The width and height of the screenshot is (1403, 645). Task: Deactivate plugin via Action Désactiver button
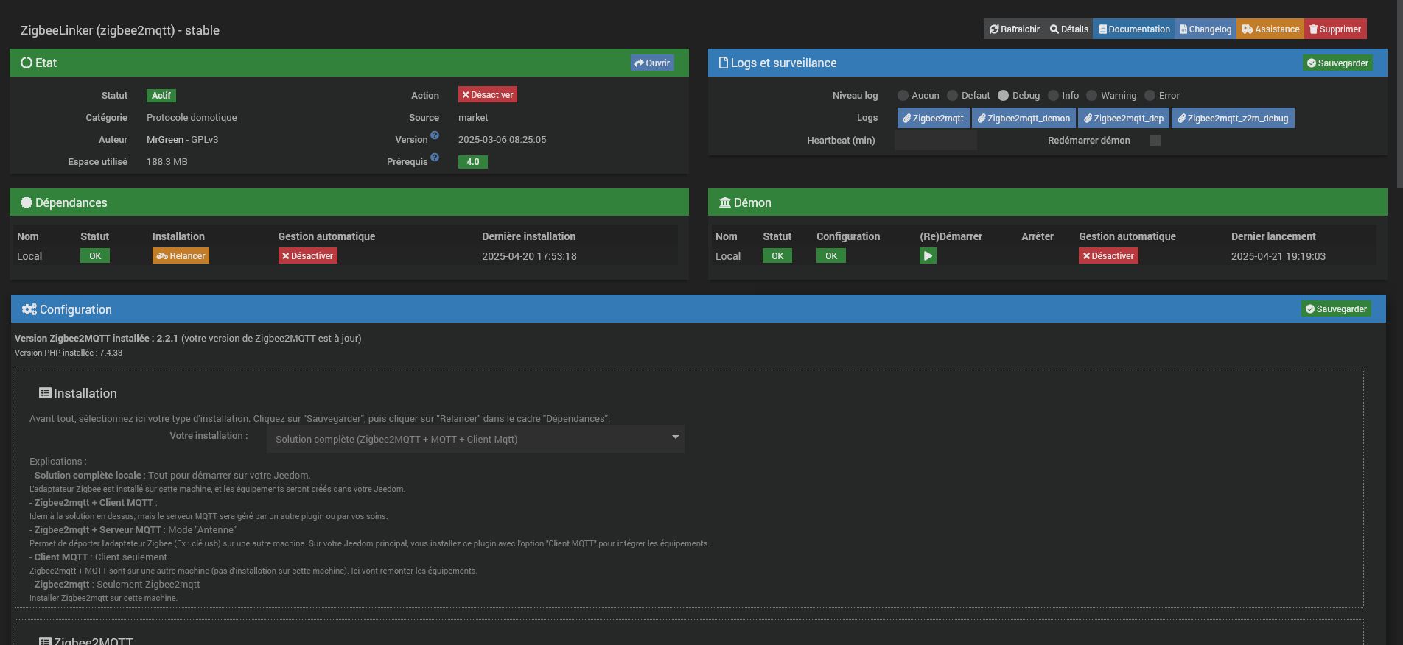pyautogui.click(x=488, y=95)
